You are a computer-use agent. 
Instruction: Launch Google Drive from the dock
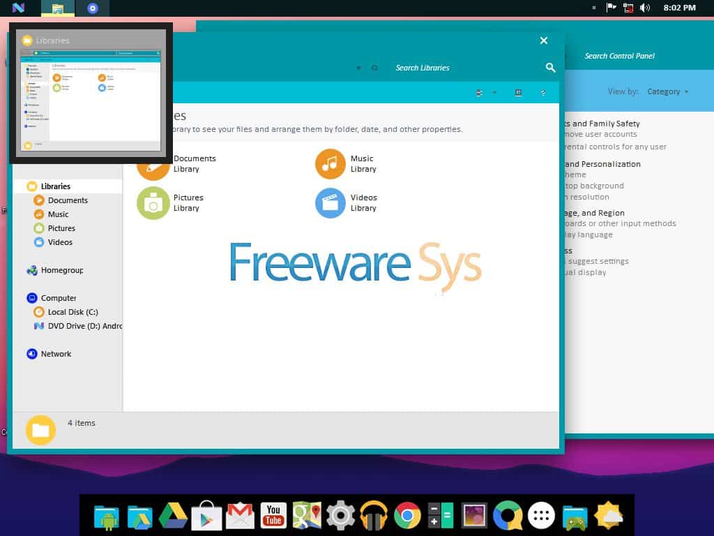(173, 516)
